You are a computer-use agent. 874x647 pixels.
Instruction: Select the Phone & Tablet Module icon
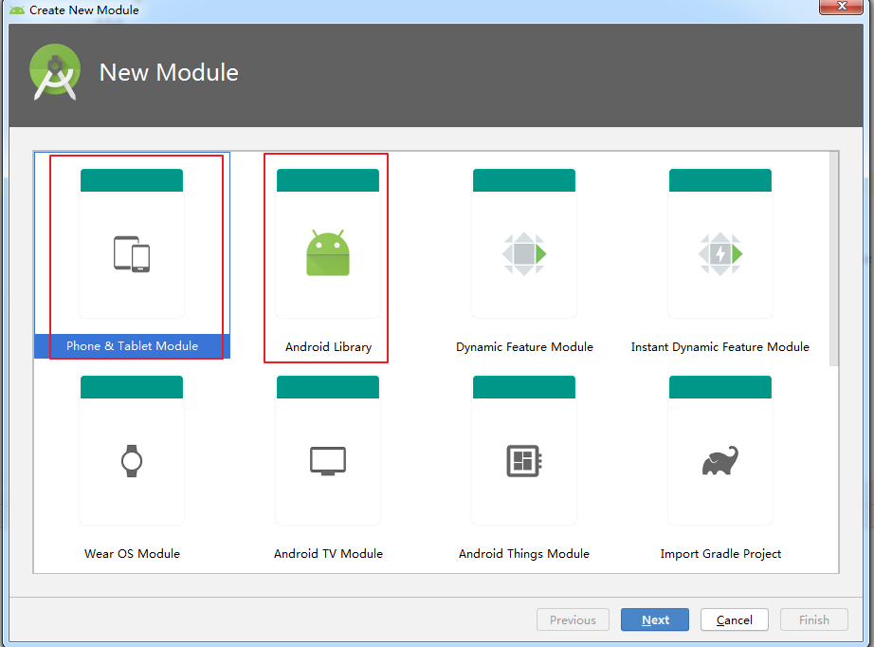tap(132, 254)
